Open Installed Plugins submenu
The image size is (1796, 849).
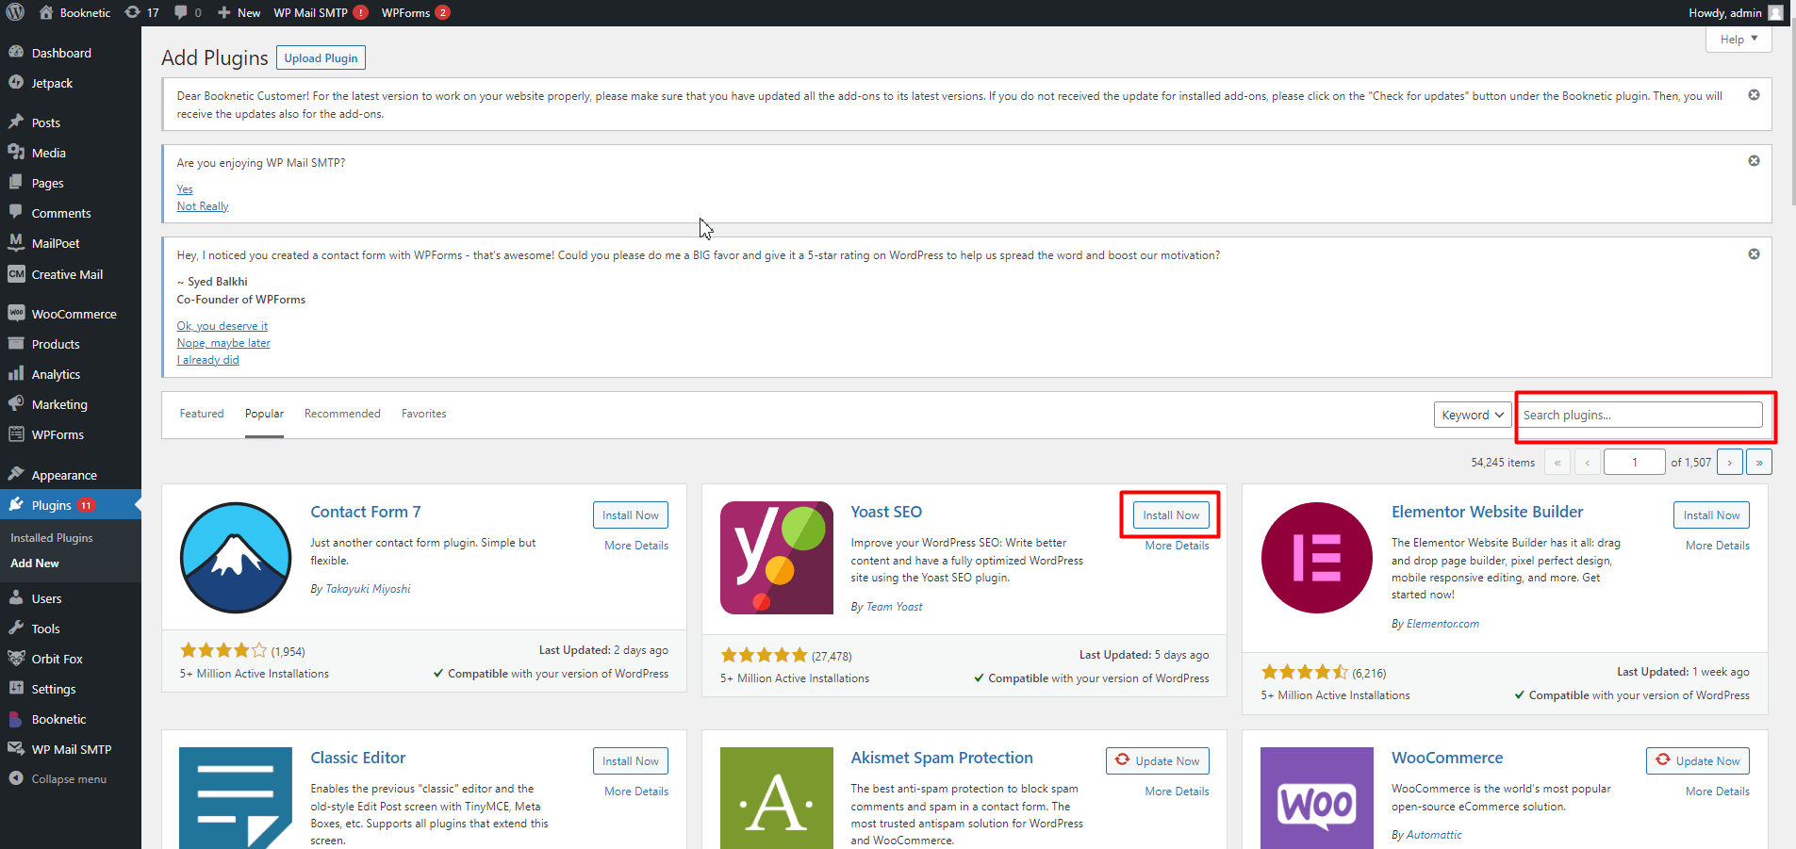pyautogui.click(x=52, y=538)
